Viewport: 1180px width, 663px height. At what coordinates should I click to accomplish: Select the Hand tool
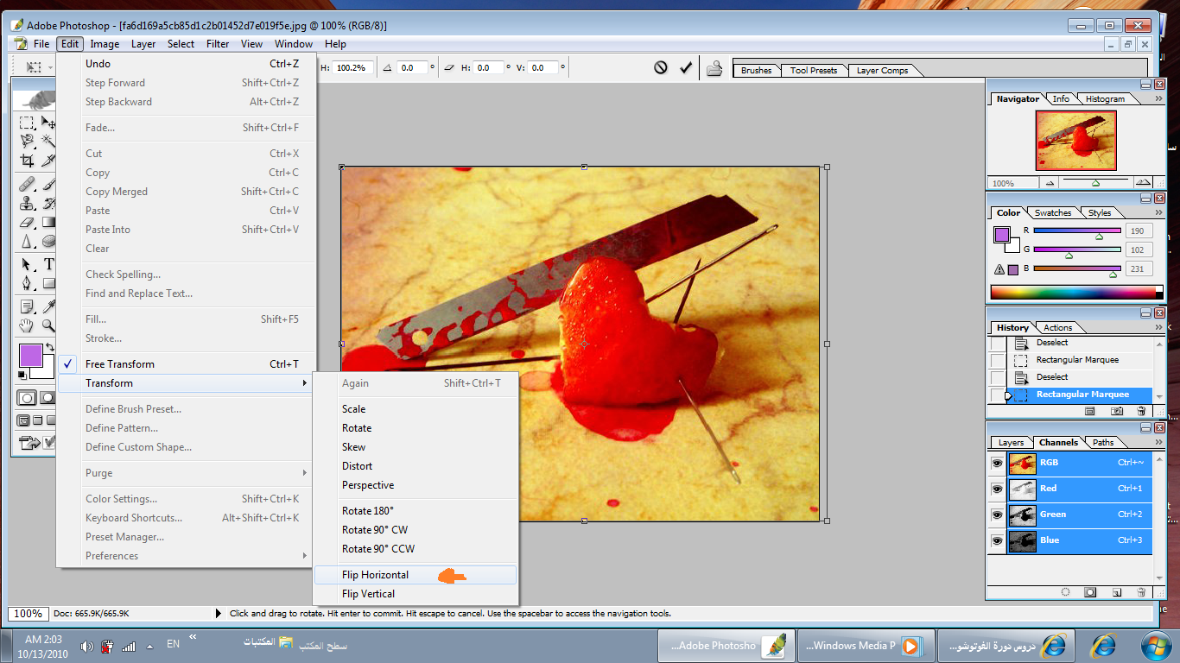tap(27, 325)
